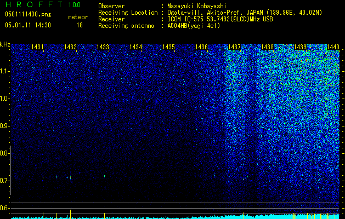The height and width of the screenshot is (219, 345).
Task: Click the Receiving antenna label
Action: click(x=126, y=26)
